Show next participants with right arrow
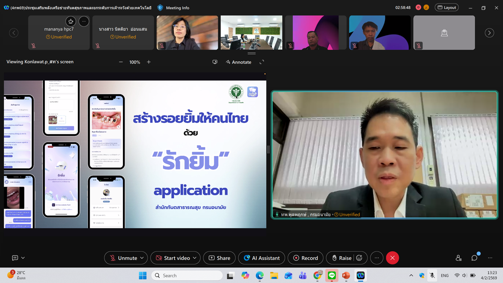 (489, 33)
